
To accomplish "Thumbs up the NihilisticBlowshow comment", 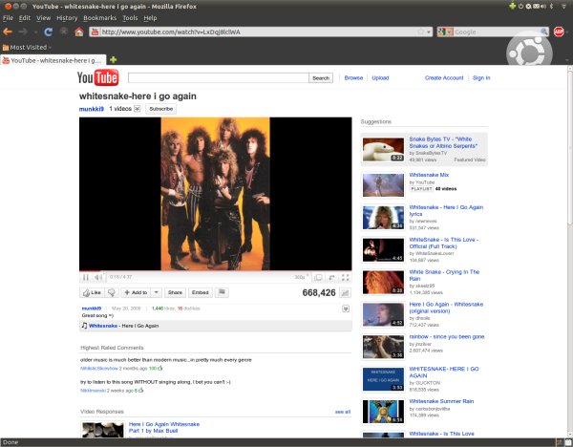I will coord(160,368).
